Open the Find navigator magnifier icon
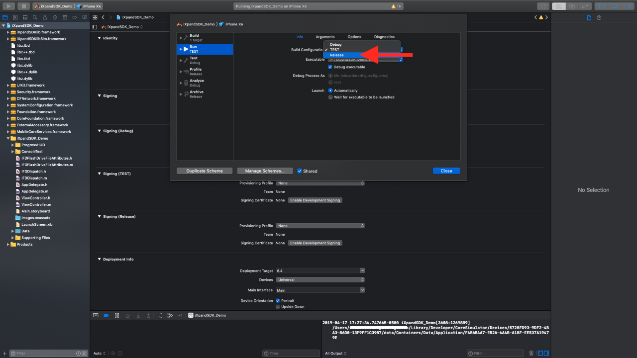 (34, 17)
